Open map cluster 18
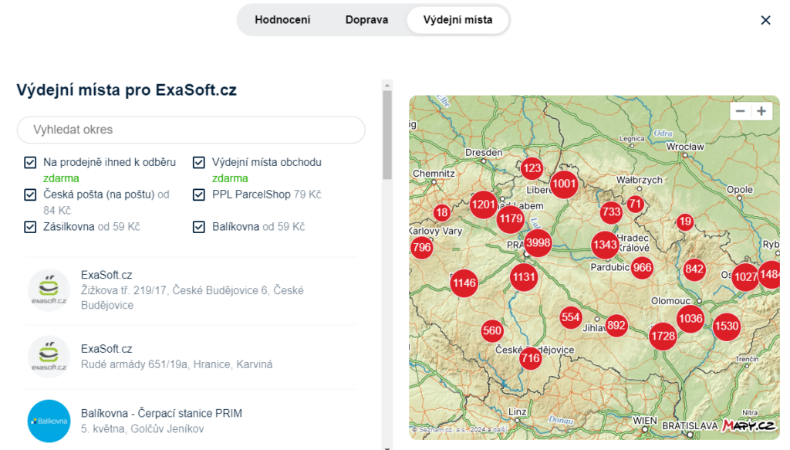The image size is (790, 450). (x=442, y=213)
